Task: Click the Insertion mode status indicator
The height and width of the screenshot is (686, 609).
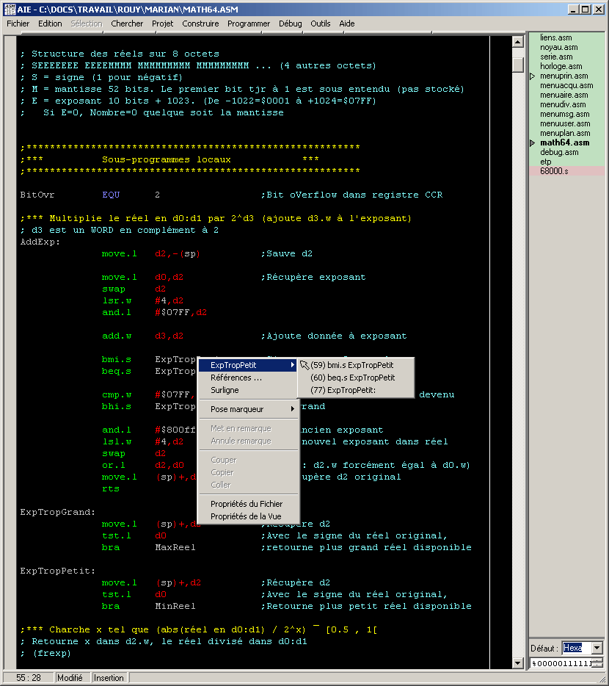Action: (x=109, y=678)
